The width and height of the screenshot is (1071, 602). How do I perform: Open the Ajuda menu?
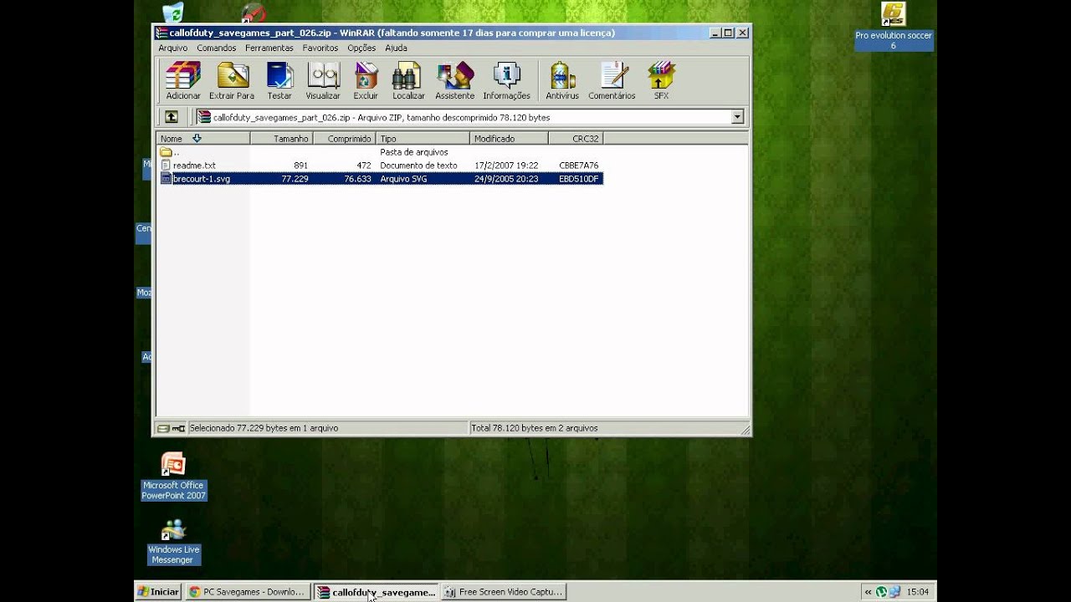point(396,48)
